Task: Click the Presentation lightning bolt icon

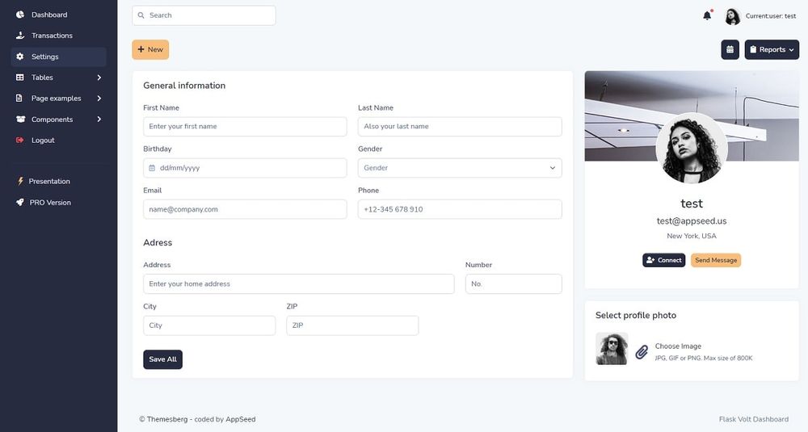Action: click(x=21, y=181)
